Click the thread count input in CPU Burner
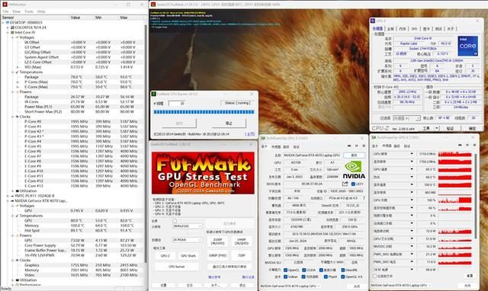The image size is (488, 291). point(177,103)
